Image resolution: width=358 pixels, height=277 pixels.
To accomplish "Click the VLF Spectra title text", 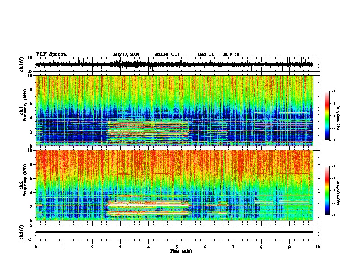I will click(x=51, y=54).
